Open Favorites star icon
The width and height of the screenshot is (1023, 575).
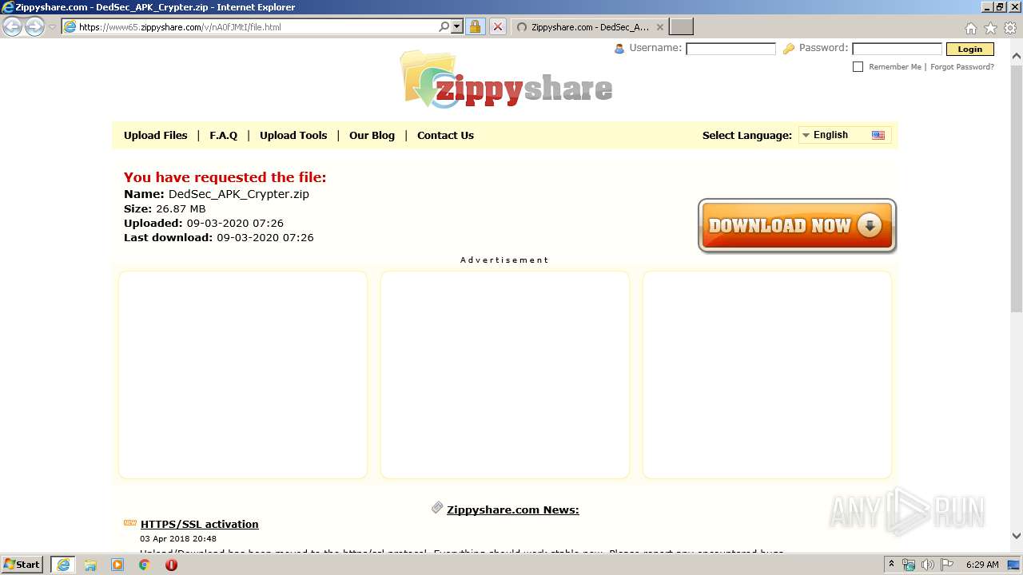pyautogui.click(x=990, y=27)
